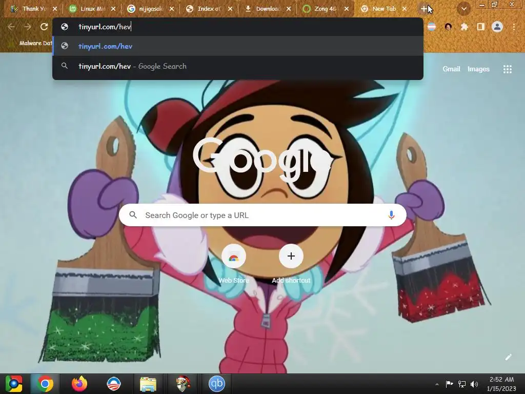This screenshot has width=525, height=394.
Task: Open the Obama-logo app on taskbar
Action: click(113, 384)
